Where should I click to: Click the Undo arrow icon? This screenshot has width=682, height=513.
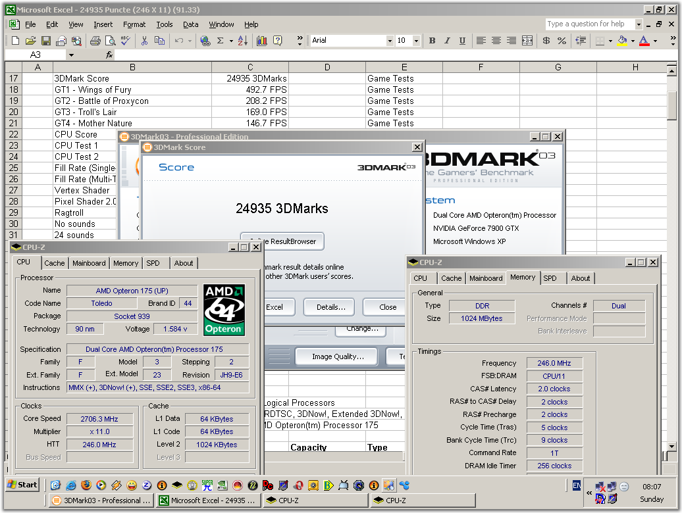(x=179, y=41)
